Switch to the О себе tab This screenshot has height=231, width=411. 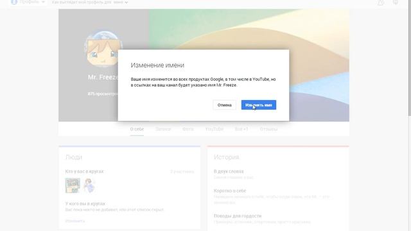137,129
